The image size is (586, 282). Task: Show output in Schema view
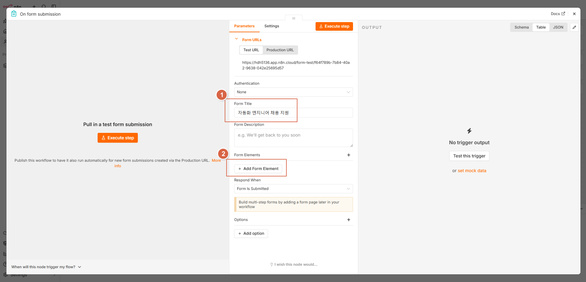(522, 27)
